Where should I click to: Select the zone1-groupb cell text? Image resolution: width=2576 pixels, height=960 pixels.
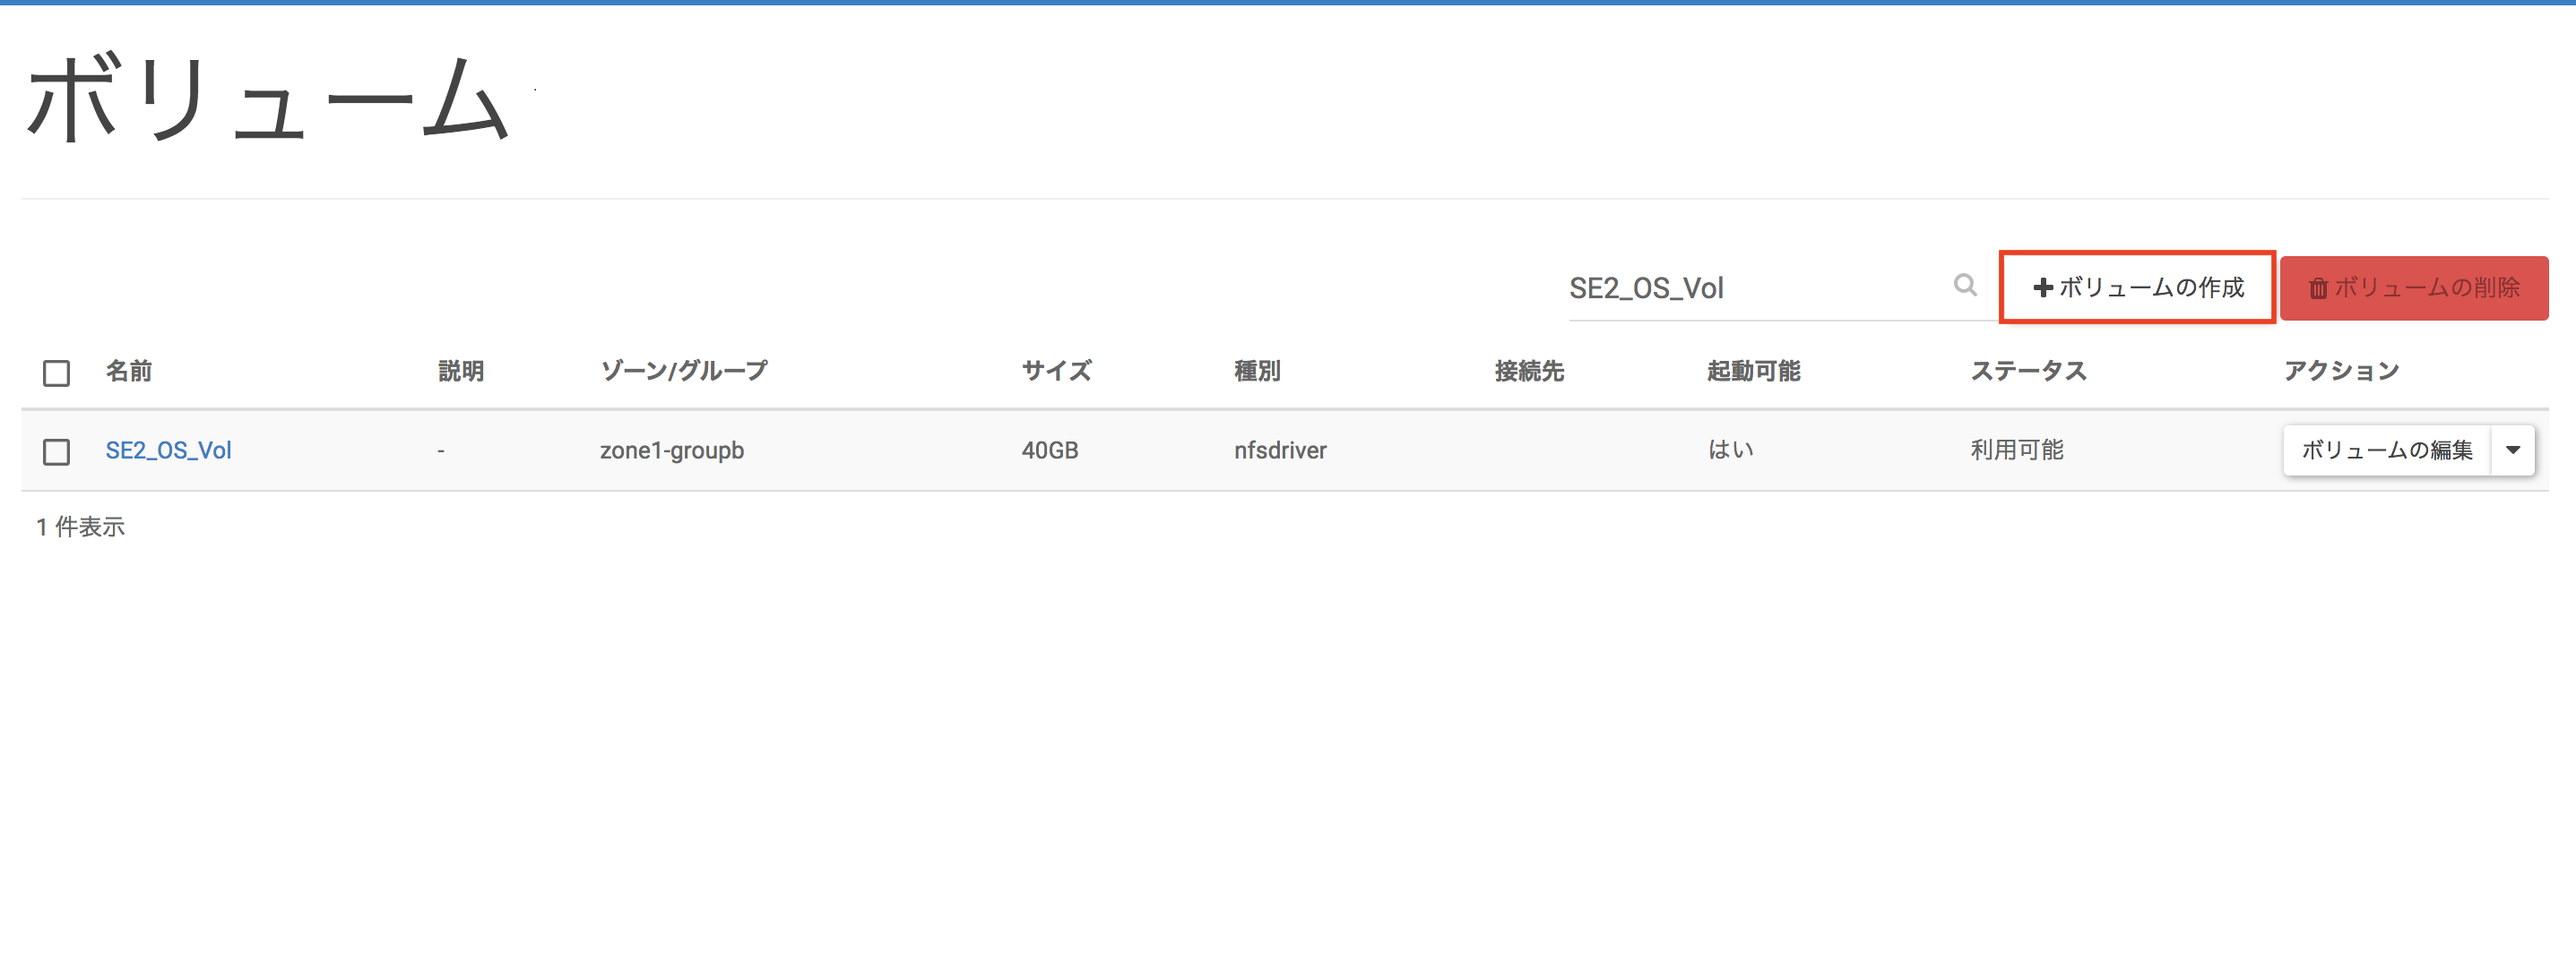point(672,450)
